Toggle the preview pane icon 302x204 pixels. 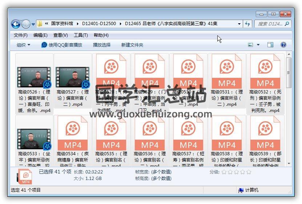tap(270, 45)
